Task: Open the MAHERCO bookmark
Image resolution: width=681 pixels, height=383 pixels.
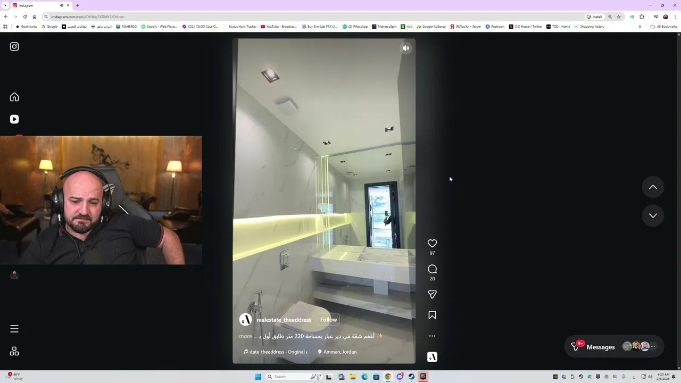Action: [x=126, y=27]
